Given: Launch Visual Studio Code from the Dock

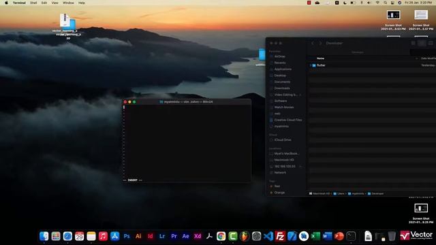Looking at the screenshot, I should pos(268,236).
